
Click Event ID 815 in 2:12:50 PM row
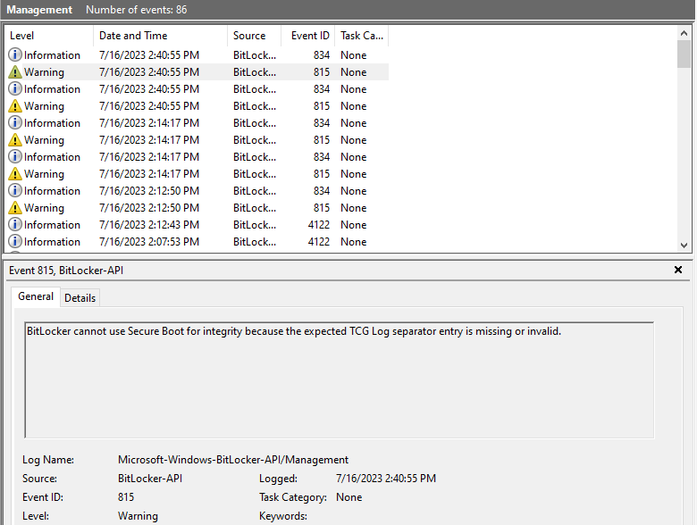point(322,208)
